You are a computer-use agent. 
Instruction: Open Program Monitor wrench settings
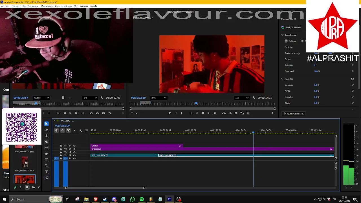pyautogui.click(x=254, y=98)
